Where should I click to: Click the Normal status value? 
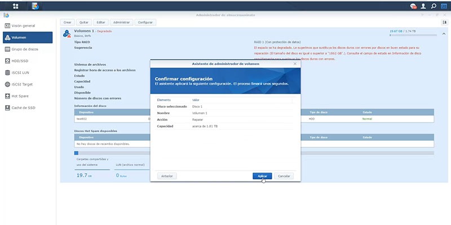tap(367, 119)
